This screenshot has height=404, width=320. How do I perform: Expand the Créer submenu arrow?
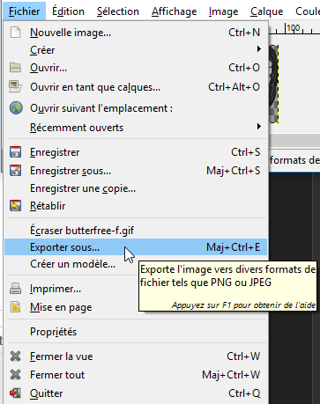point(258,49)
